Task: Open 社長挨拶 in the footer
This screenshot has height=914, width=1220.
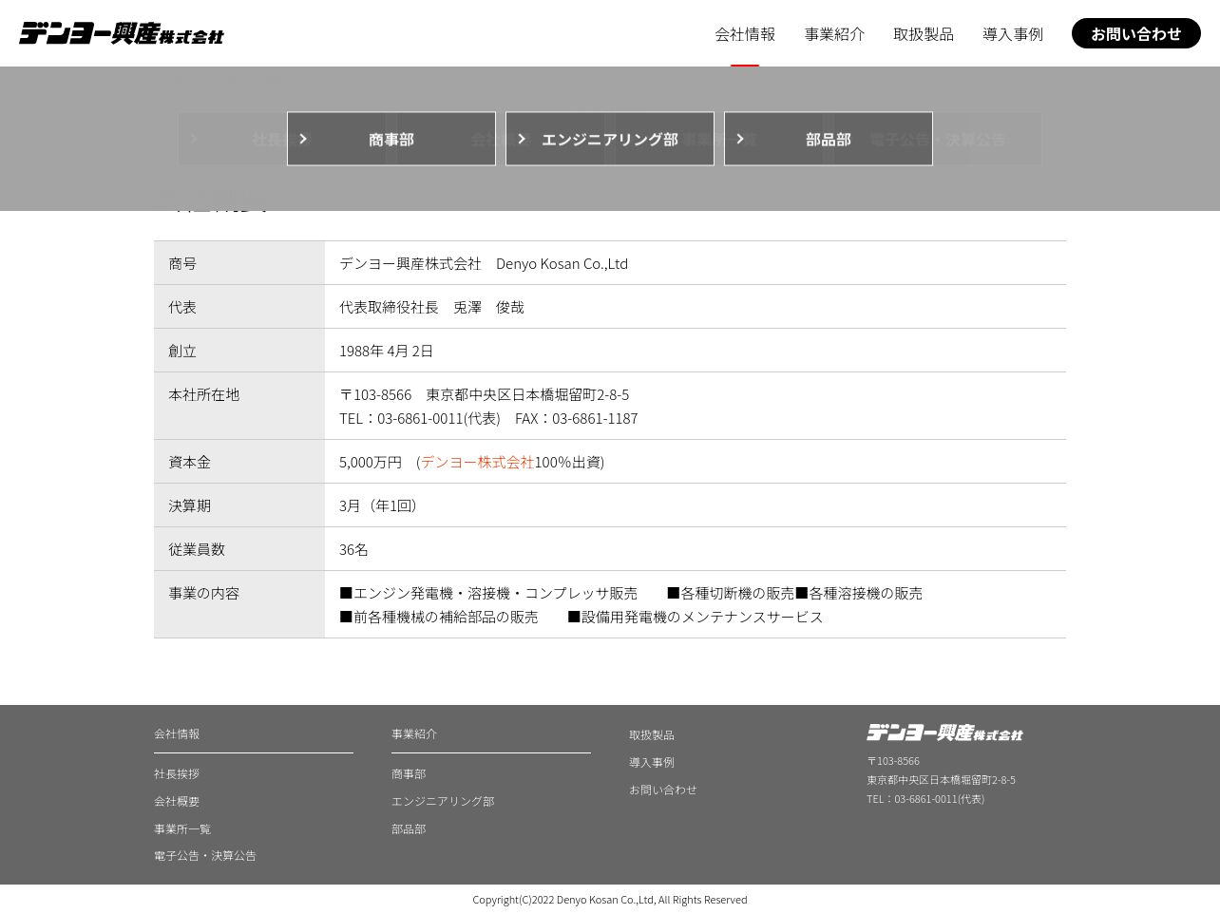Action: tap(177, 773)
